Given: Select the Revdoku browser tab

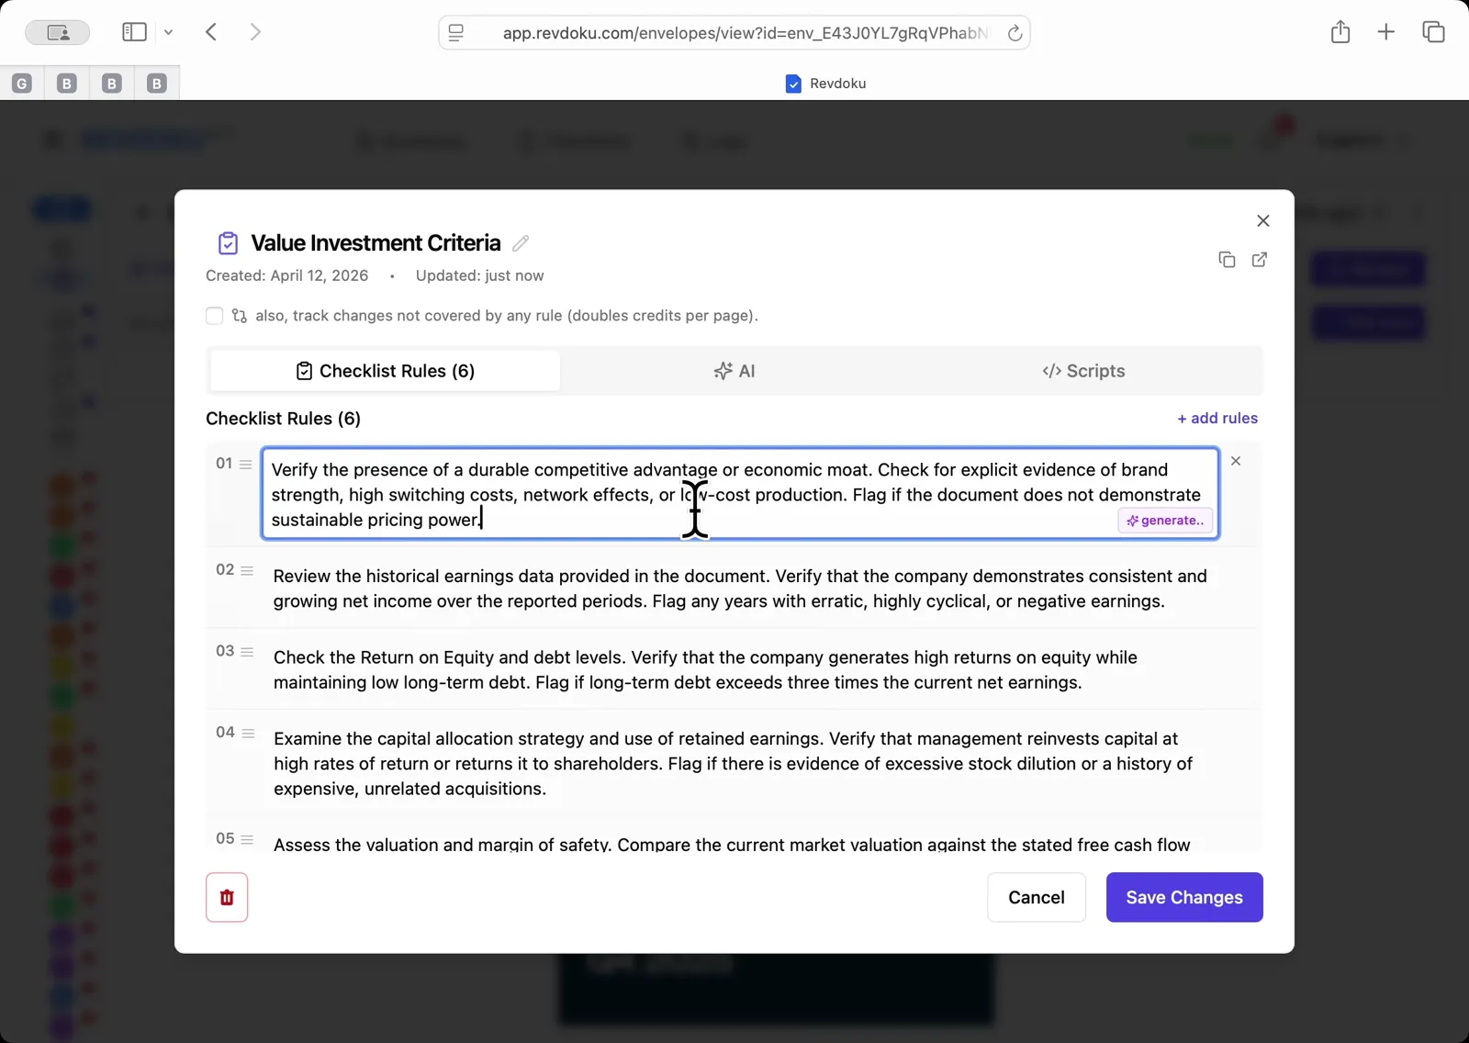Looking at the screenshot, I should pos(824,83).
